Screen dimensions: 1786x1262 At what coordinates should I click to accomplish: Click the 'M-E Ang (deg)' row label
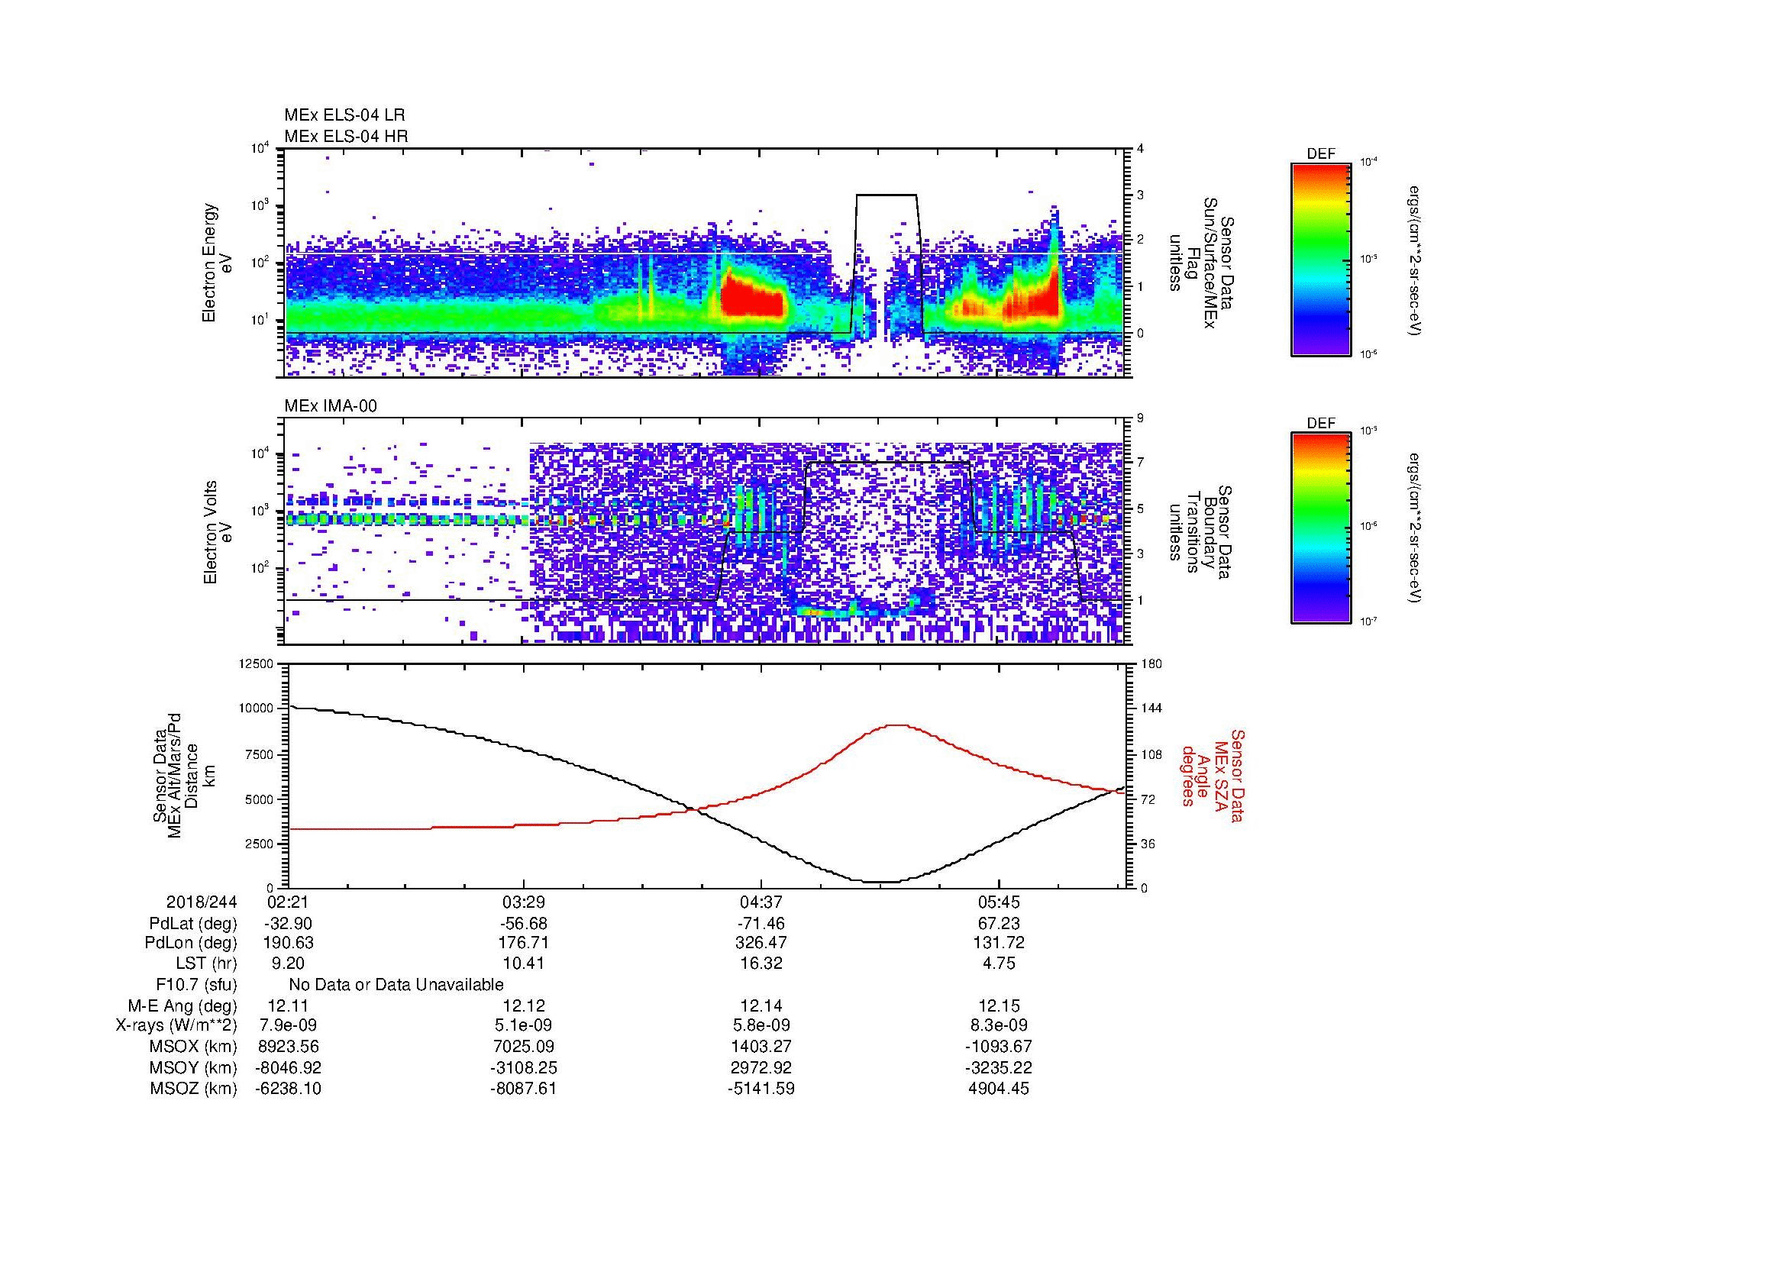[182, 1006]
